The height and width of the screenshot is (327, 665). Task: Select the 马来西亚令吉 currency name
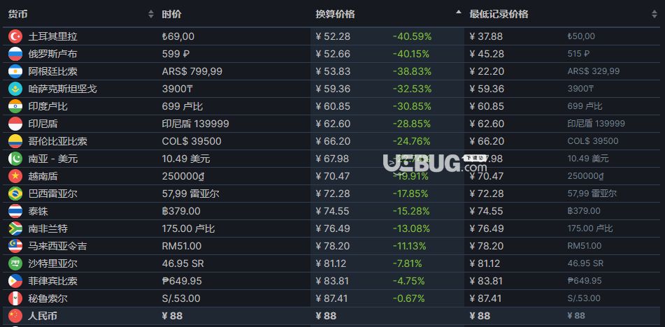click(x=57, y=246)
